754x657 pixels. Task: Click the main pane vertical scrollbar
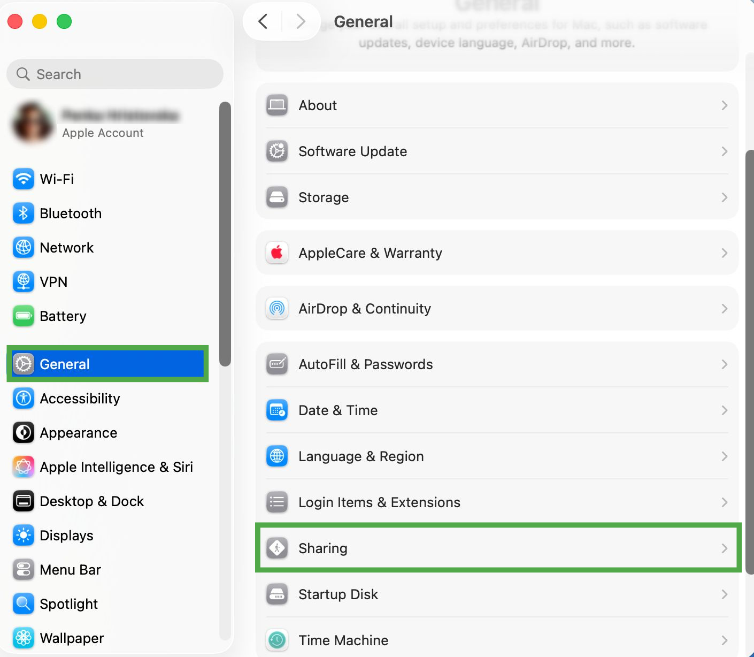749,362
